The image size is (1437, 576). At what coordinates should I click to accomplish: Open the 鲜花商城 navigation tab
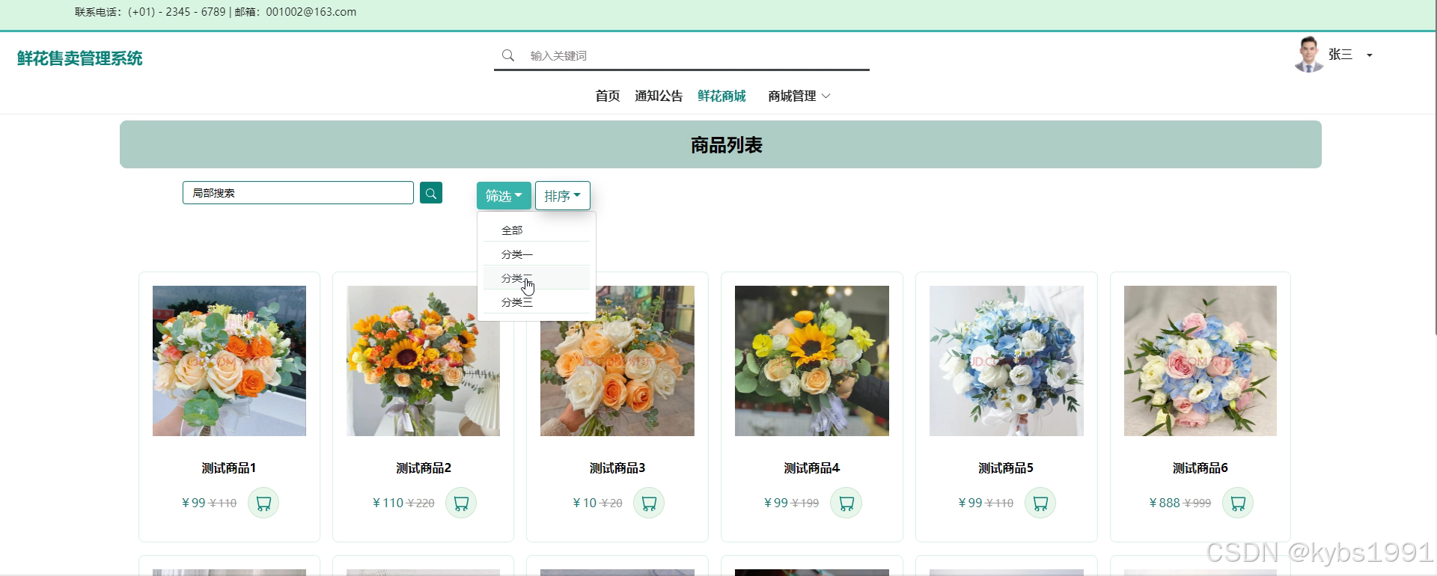tap(721, 96)
